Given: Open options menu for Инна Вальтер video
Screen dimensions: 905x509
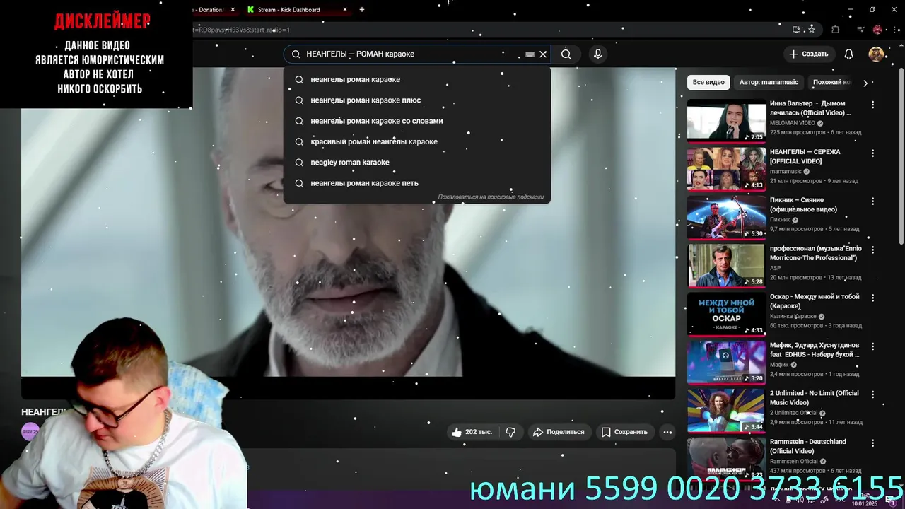Looking at the screenshot, I should coord(872,105).
